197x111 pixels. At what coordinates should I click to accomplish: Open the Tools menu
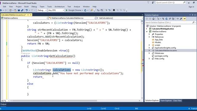50,6
